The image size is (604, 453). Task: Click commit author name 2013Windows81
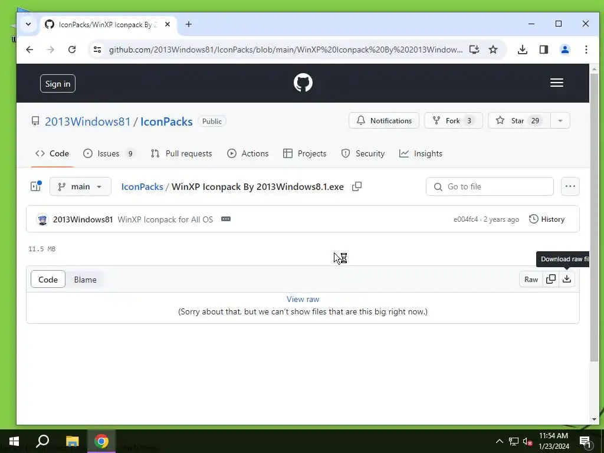point(83,219)
